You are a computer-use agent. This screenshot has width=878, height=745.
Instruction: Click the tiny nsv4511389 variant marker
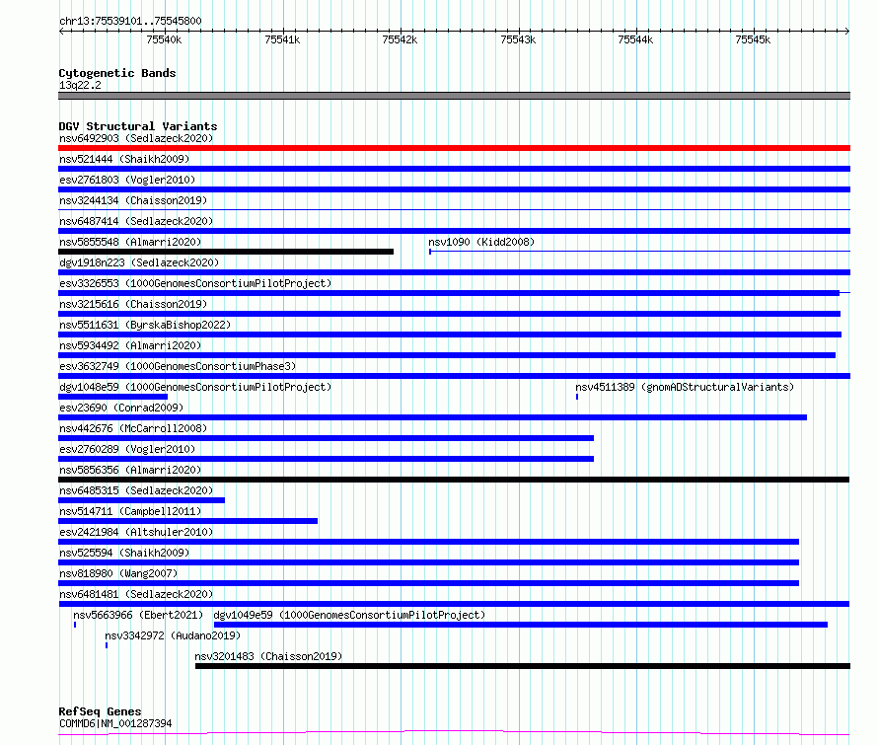pos(577,397)
